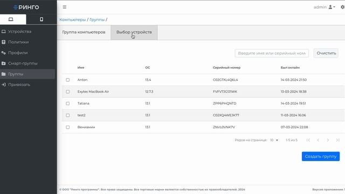Viewport: 345px width, 194px height.
Task: Select the Exytes MacBook Air checkbox
Action: 68,92
